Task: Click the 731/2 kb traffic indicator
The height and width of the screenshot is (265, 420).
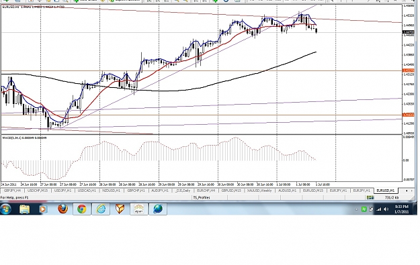Action: point(392,198)
